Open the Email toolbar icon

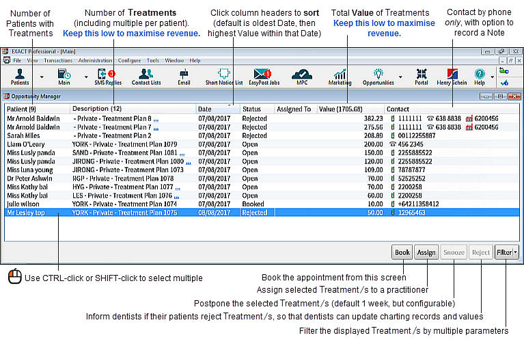[184, 77]
